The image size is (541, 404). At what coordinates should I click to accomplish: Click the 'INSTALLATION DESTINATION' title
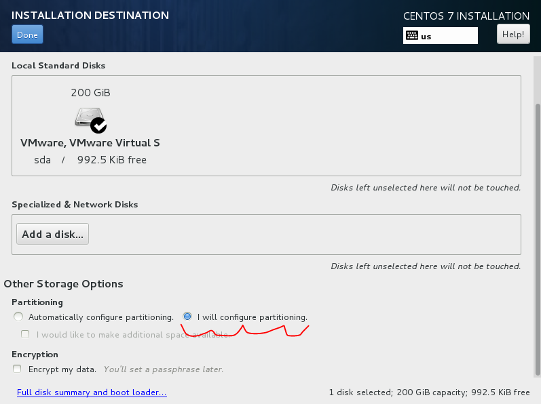click(x=90, y=15)
